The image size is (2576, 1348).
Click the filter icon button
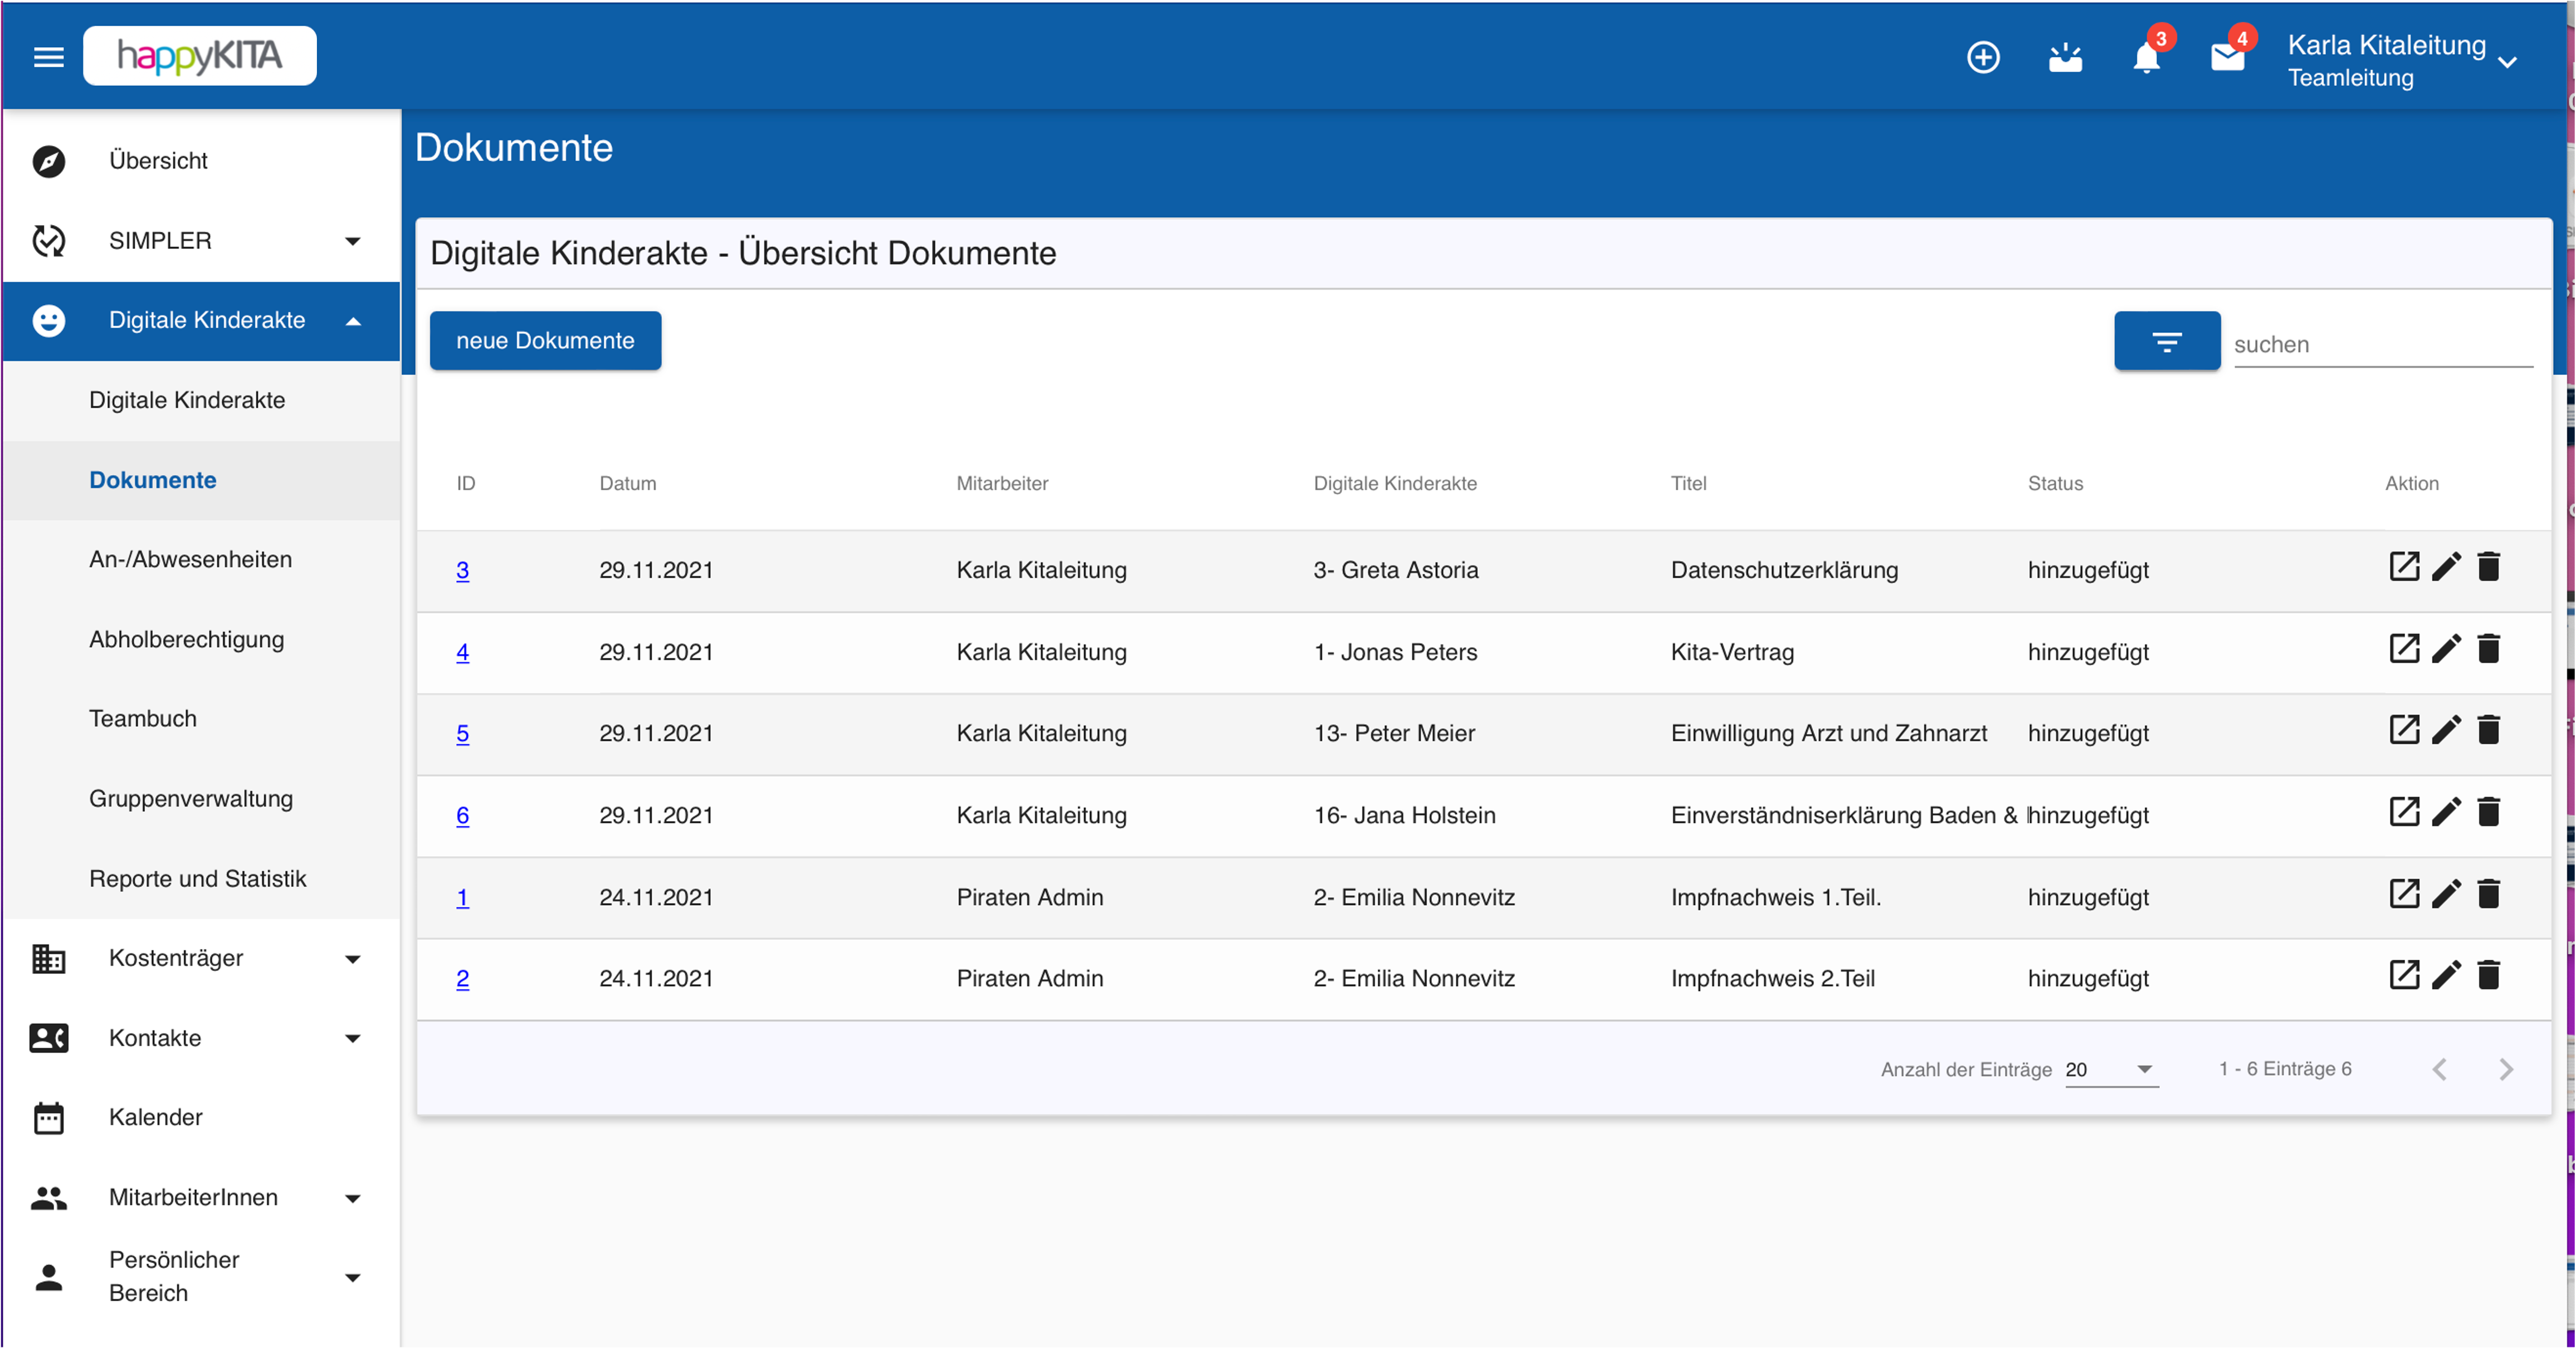[2166, 341]
